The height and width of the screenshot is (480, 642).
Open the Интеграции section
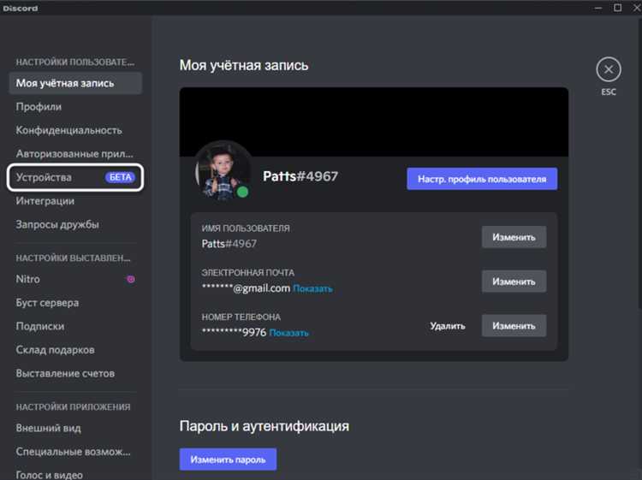pos(75,201)
